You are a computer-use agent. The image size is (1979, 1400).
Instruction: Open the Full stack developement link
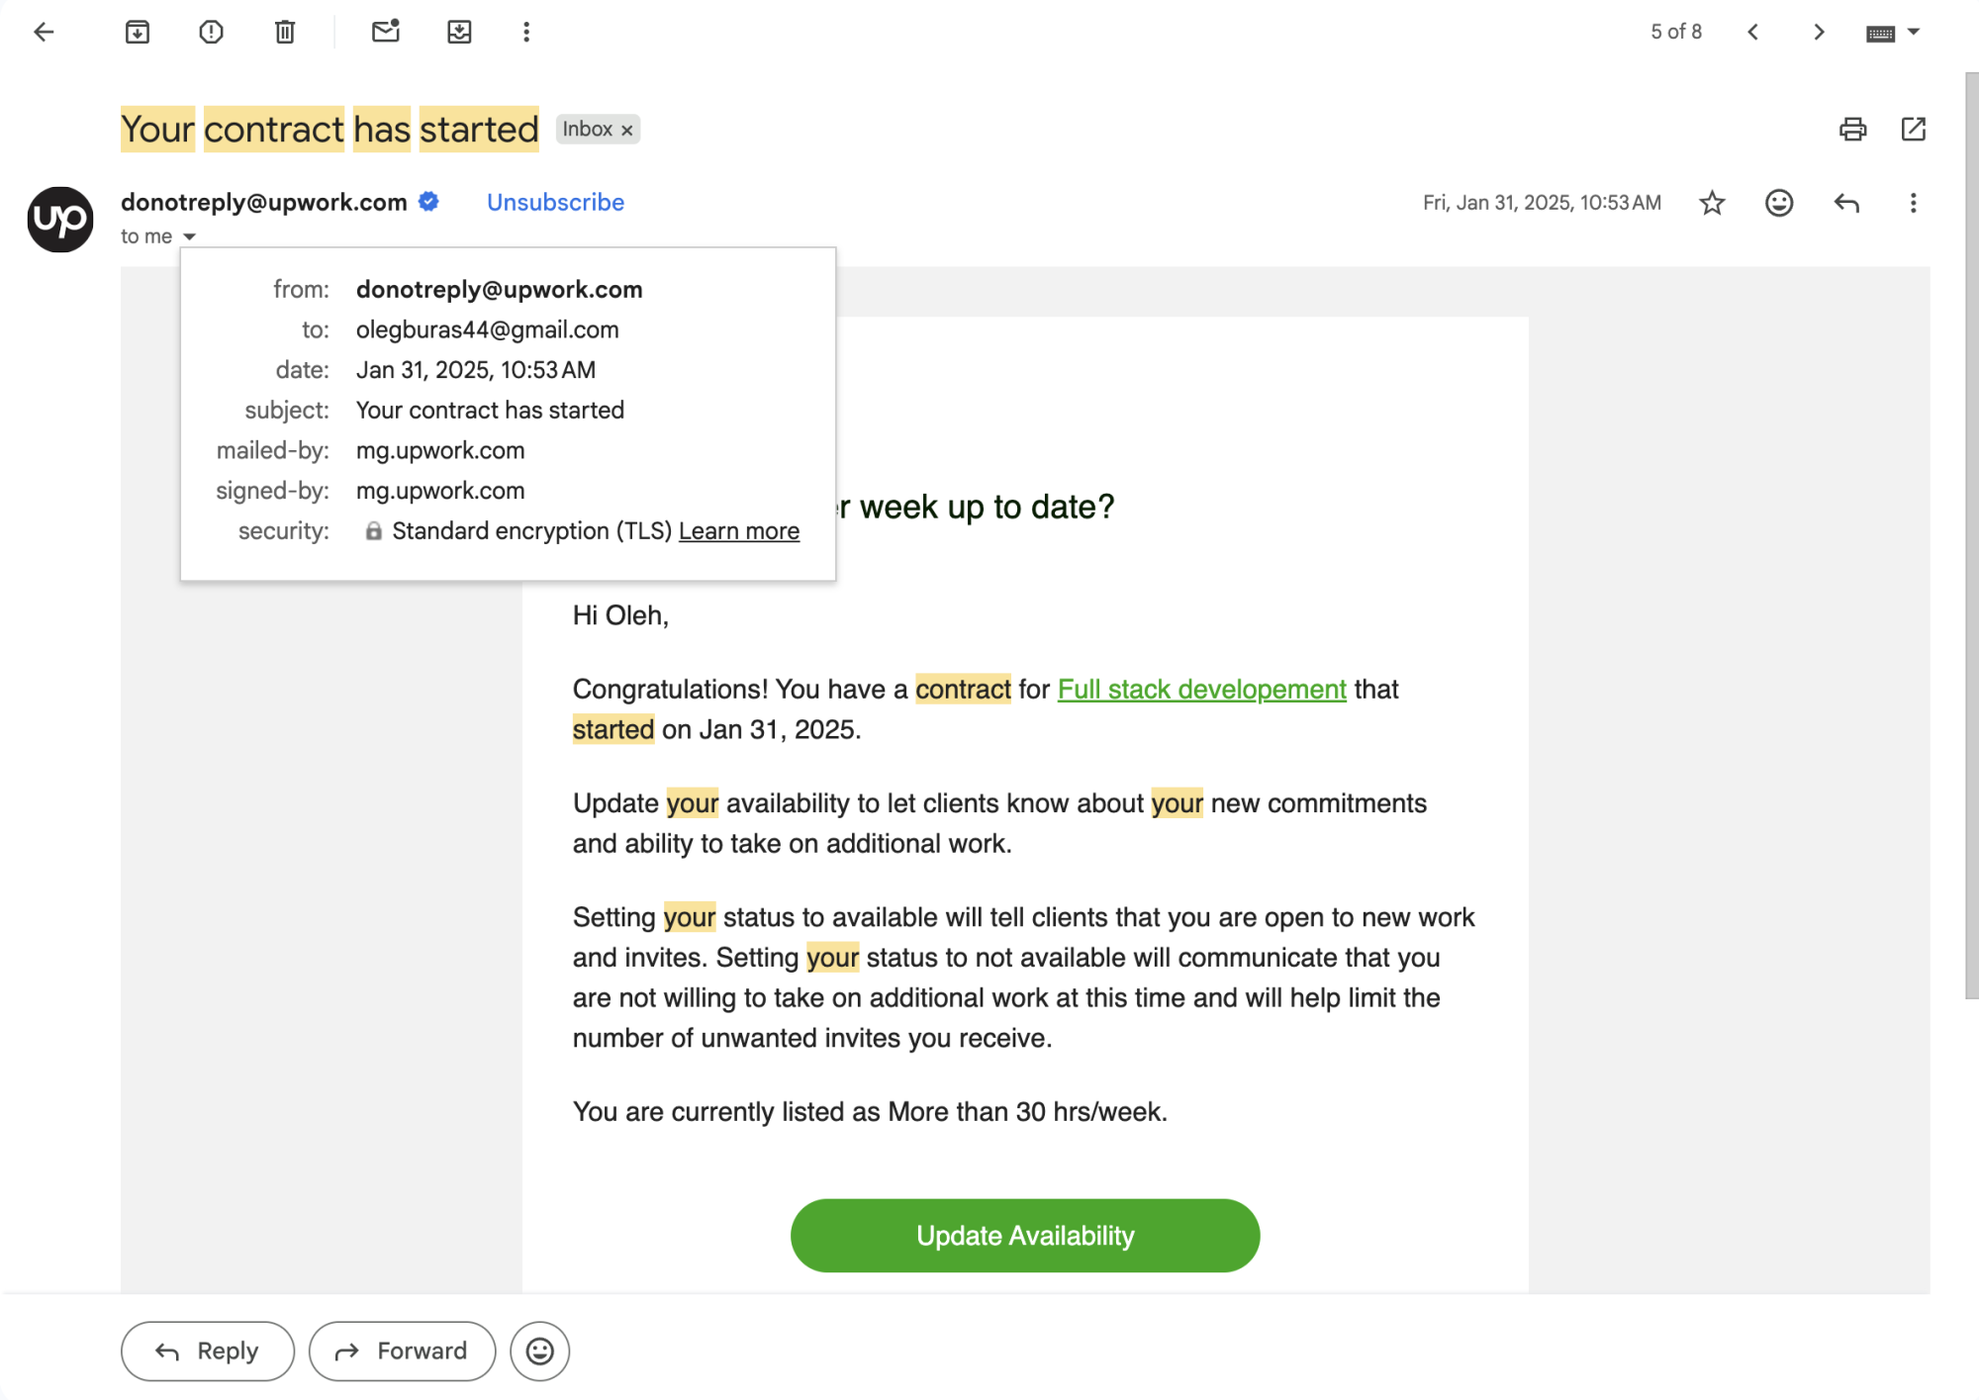(1201, 689)
